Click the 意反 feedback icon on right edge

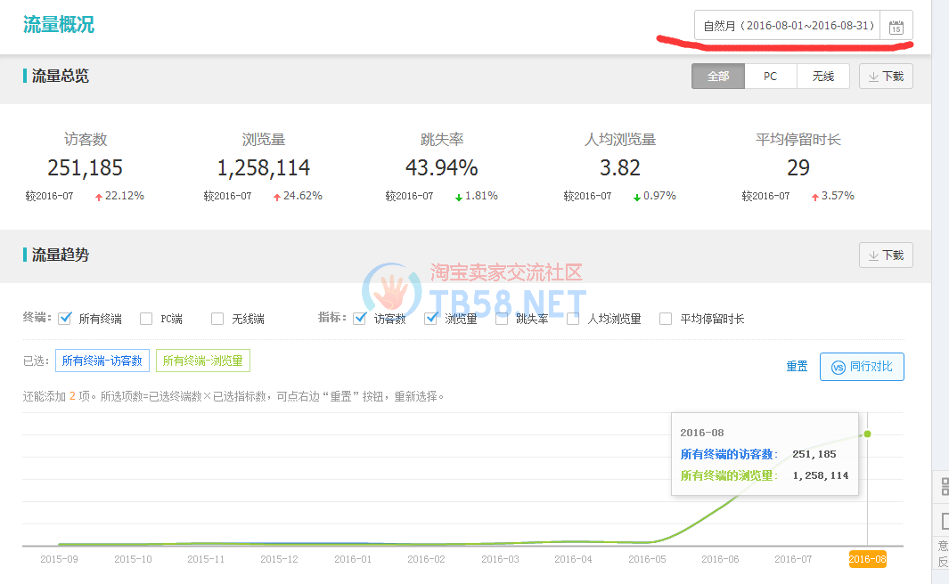943,553
